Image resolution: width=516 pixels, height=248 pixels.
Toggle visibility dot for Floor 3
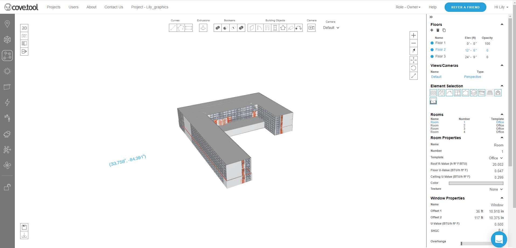pos(432,56)
